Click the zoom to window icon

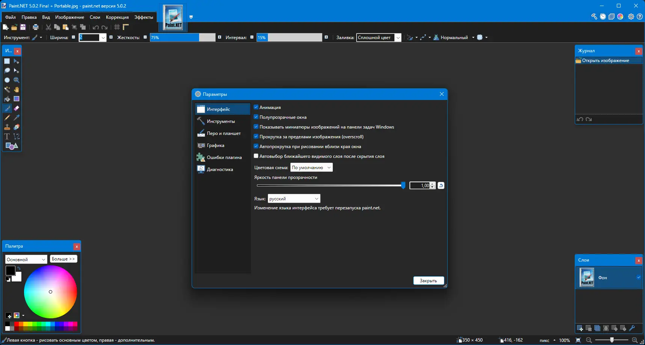point(579,340)
